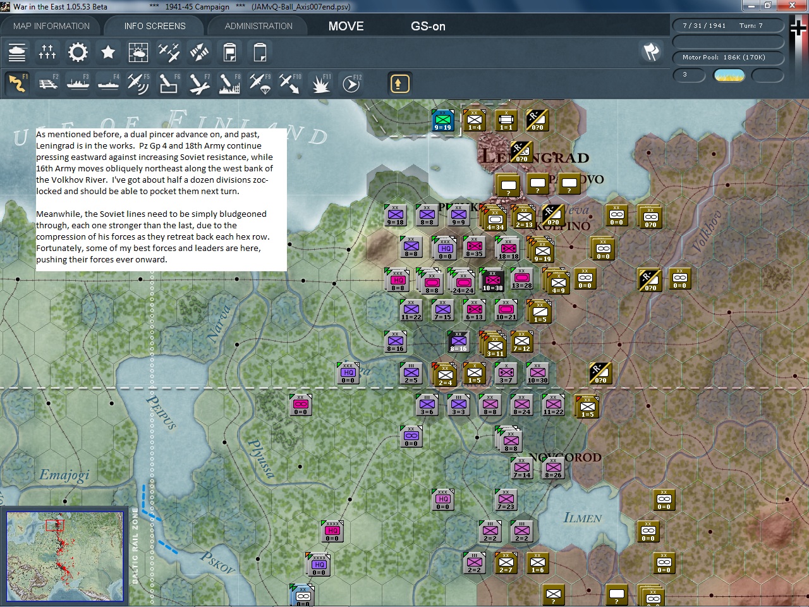This screenshot has height=607, width=809.
Task: Select the cyan Finnish 9=19 unit
Action: coord(442,120)
